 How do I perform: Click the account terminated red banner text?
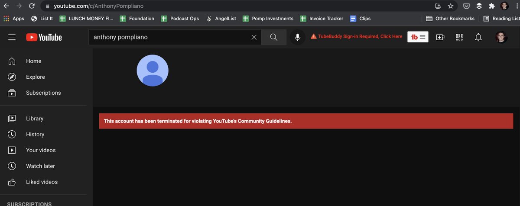[x=198, y=121]
